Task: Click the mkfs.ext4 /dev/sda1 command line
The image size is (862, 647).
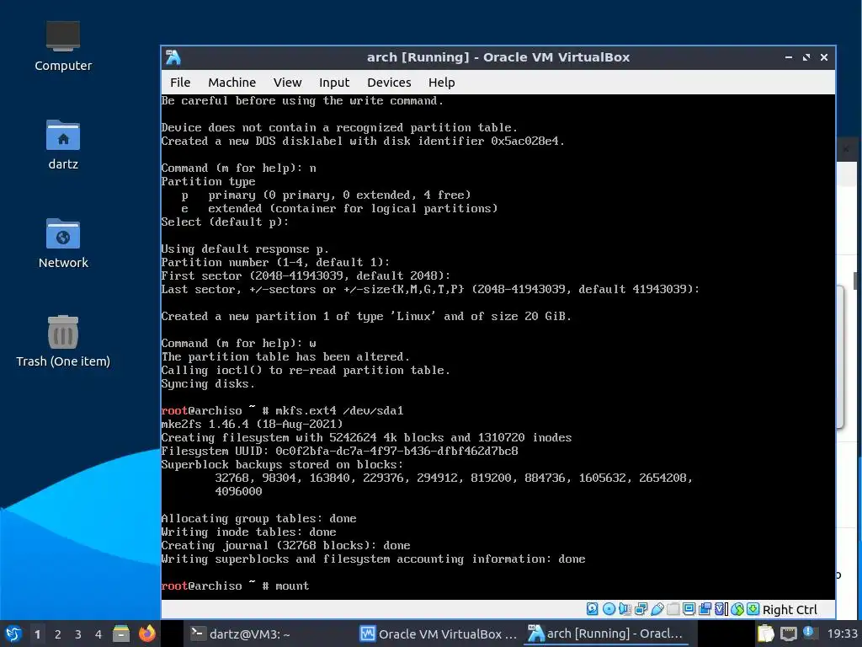Action: tap(282, 410)
